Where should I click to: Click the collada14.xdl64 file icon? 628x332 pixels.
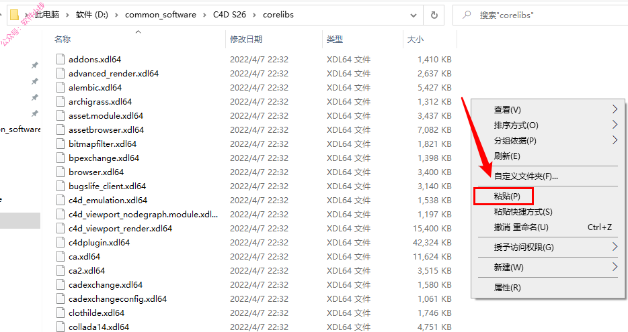tap(61, 327)
